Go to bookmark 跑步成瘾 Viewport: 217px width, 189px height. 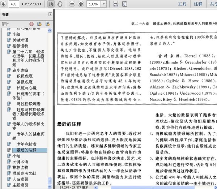pyautogui.click(x=21, y=70)
